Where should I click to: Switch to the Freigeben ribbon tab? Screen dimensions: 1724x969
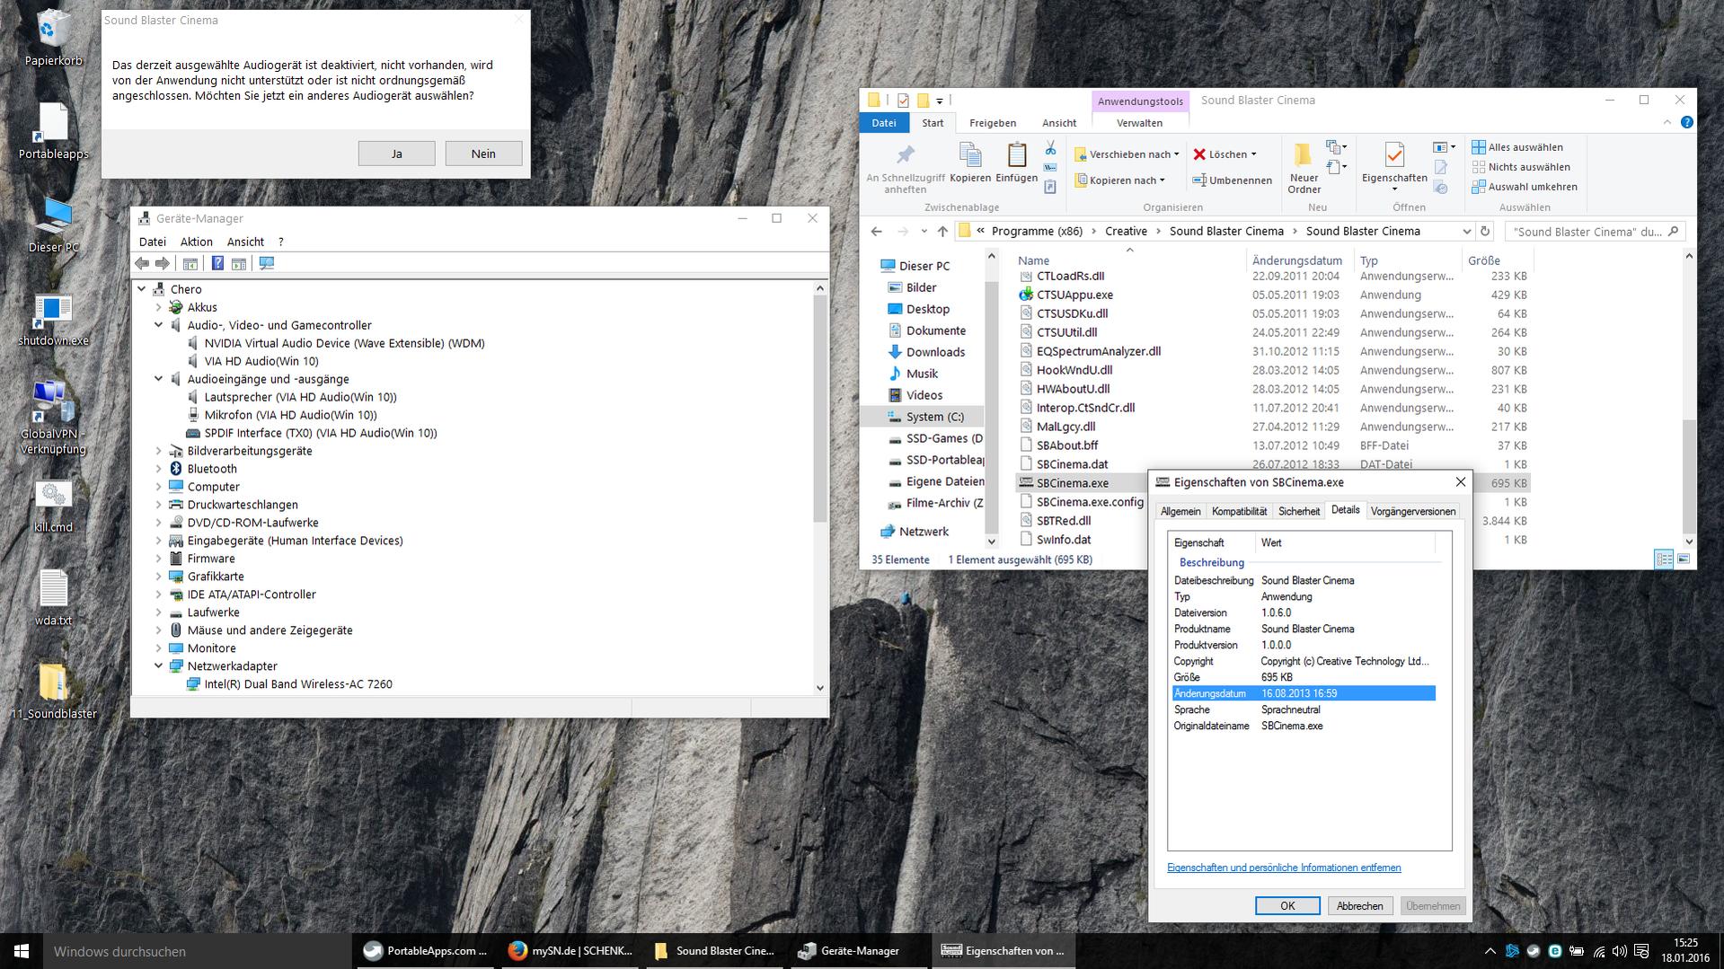[x=993, y=123]
